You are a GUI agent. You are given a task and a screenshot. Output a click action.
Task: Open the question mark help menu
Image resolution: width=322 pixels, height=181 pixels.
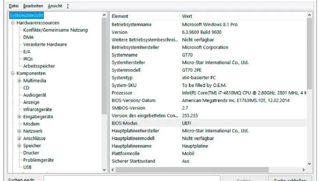coord(68,6)
